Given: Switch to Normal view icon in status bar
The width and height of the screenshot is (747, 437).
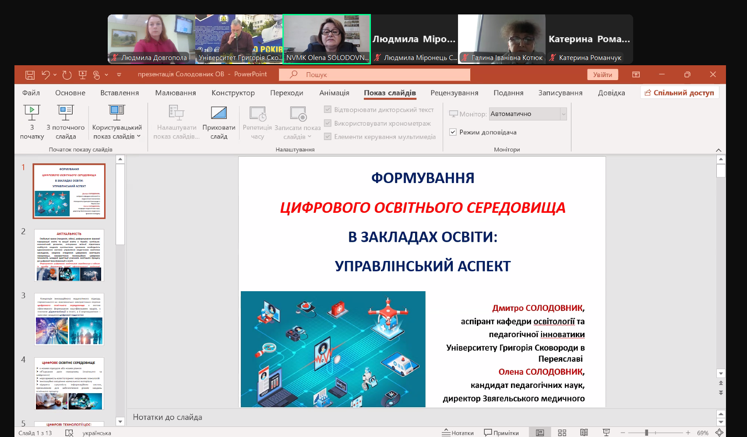Looking at the screenshot, I should (x=540, y=433).
